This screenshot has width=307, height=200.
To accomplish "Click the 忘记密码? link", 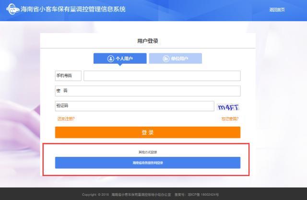I will tap(229, 118).
